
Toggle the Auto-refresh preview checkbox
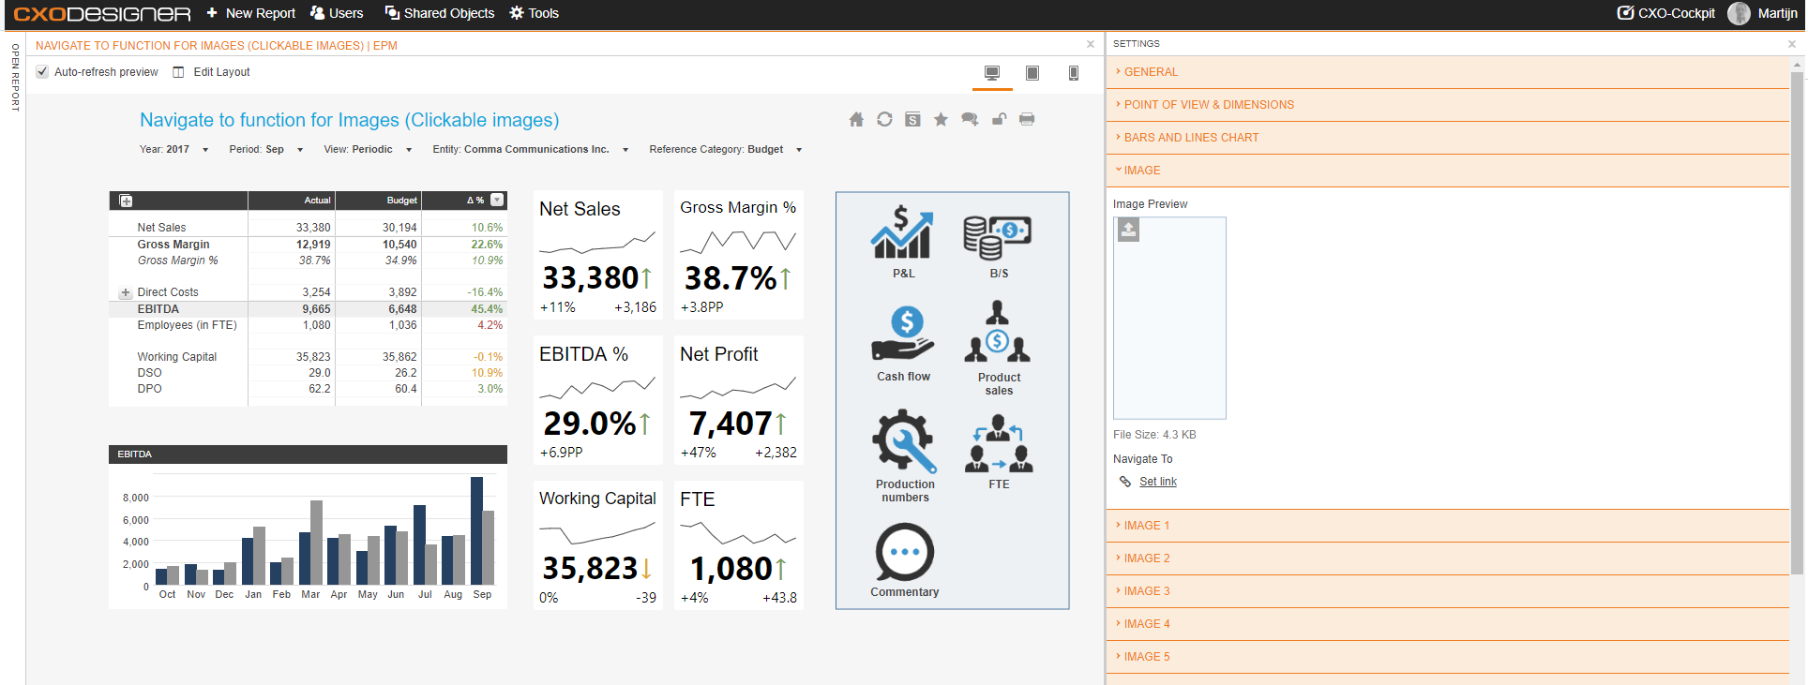click(x=42, y=72)
